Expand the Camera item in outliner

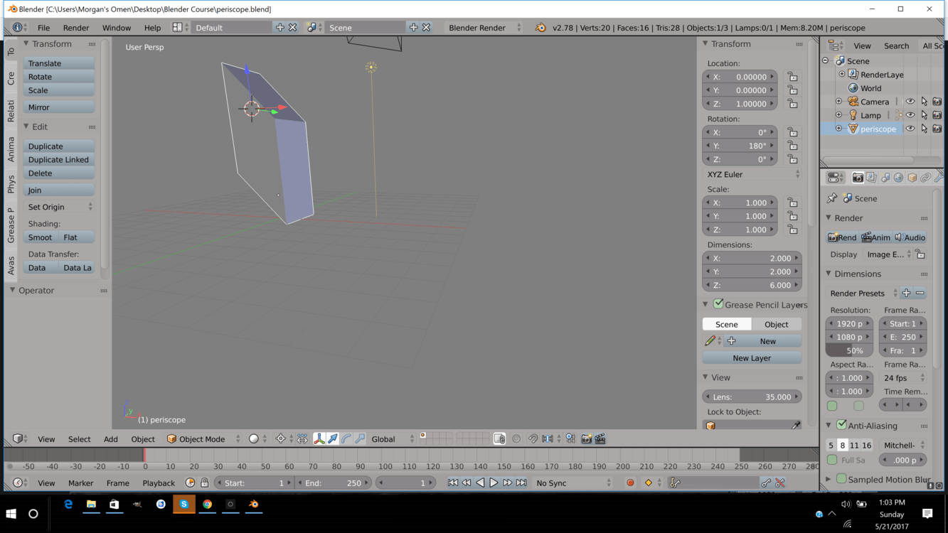tap(838, 102)
